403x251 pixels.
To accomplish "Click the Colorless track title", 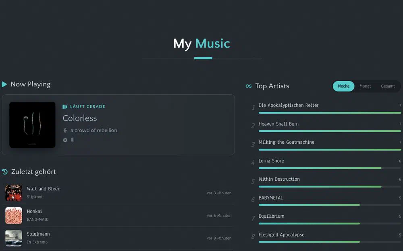I will pyautogui.click(x=80, y=118).
